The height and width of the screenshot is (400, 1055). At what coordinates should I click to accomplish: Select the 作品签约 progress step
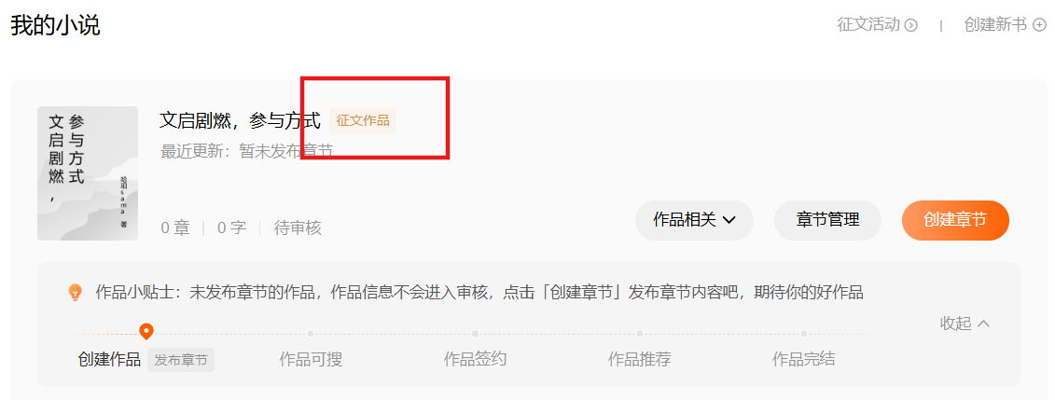pos(475,360)
